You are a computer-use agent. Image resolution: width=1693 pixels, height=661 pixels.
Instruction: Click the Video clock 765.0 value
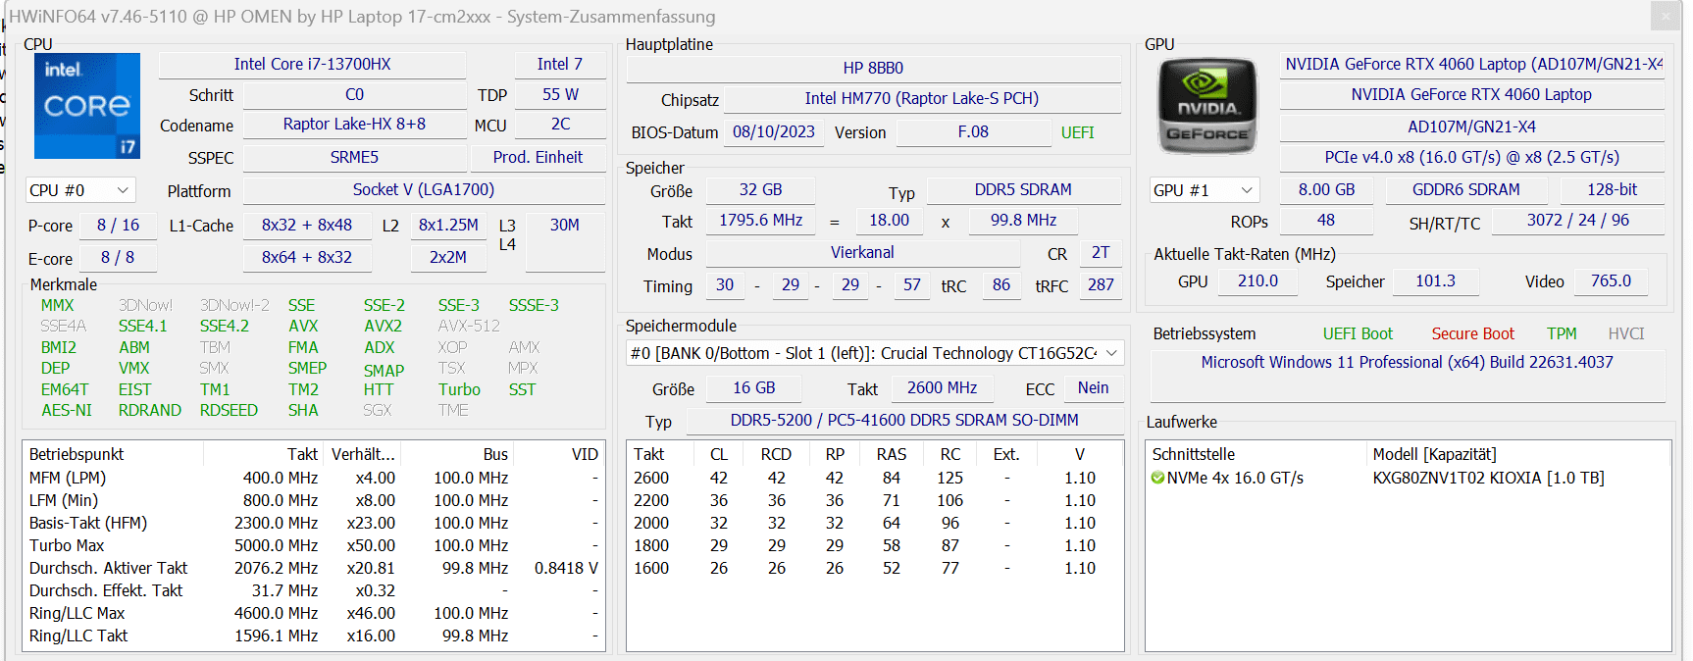click(1611, 280)
